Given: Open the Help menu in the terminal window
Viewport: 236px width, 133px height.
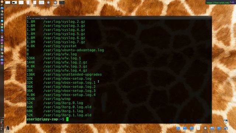Looking at the screenshot, I should pos(46,18).
